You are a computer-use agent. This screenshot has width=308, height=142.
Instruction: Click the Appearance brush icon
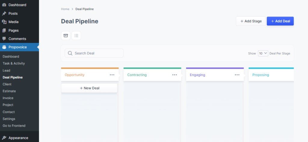[x=4, y=138]
